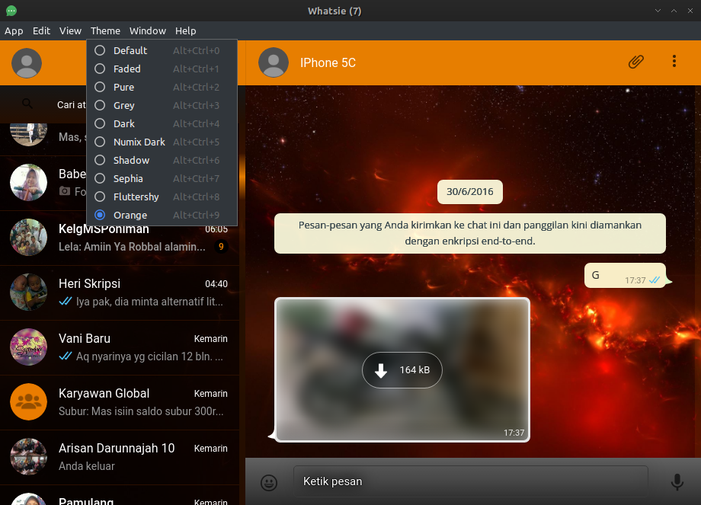Screen dimensions: 701x505
Task: Click read receipt ticks on G message
Action: (655, 280)
